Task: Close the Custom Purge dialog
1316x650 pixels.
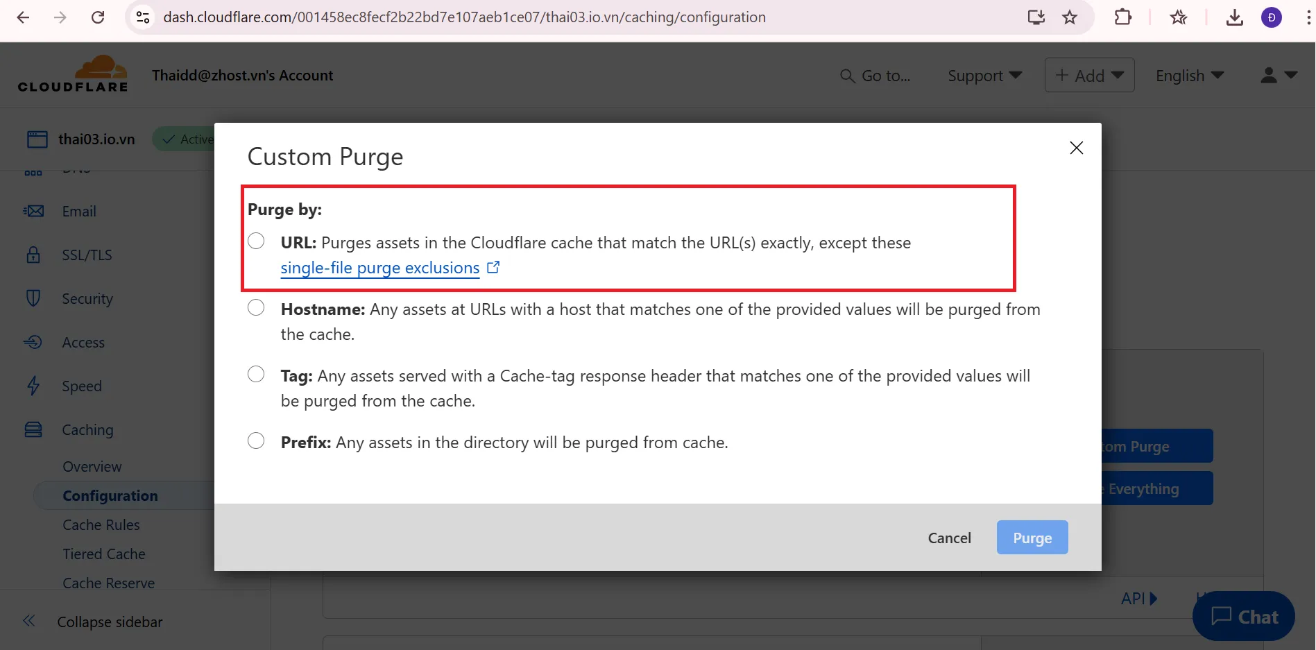Action: click(x=1076, y=148)
